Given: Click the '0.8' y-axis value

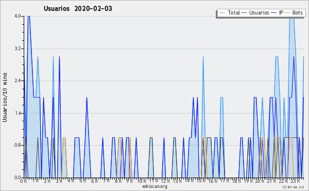Looking at the screenshot, I should click(18, 146).
